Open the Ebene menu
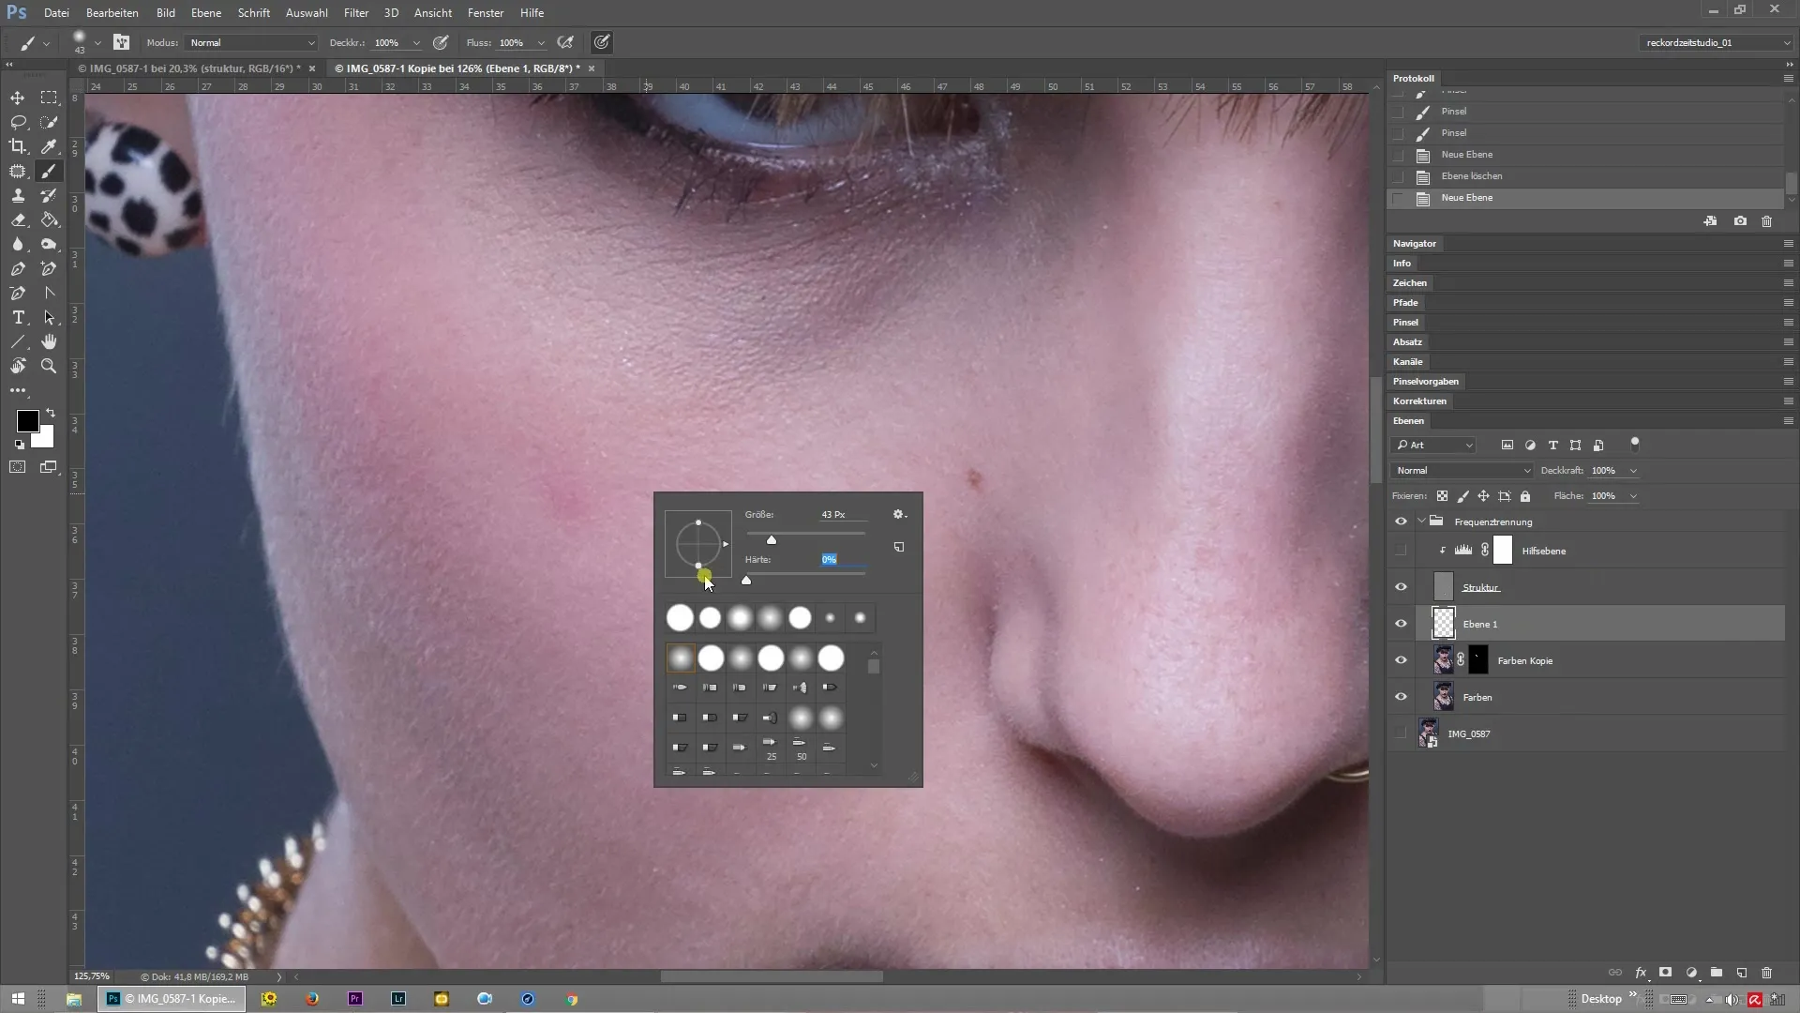This screenshot has height=1013, width=1800. 206,13
